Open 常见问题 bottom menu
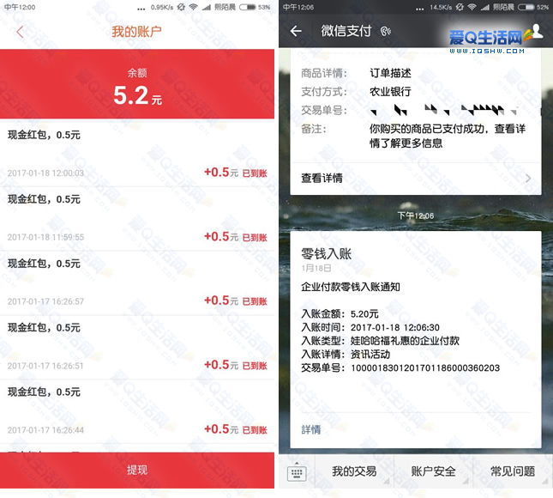Image resolution: width=553 pixels, height=498 pixels. [513, 471]
